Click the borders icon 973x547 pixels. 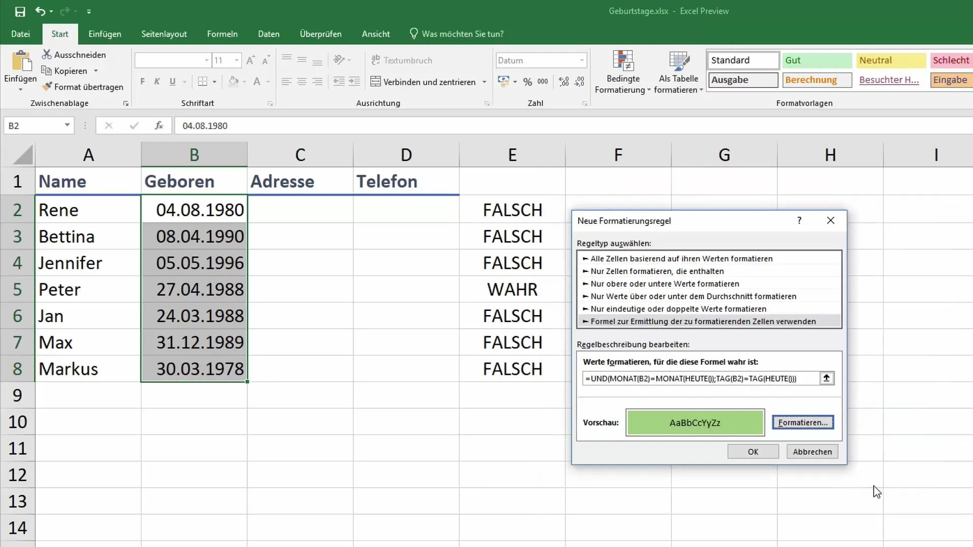pos(203,82)
